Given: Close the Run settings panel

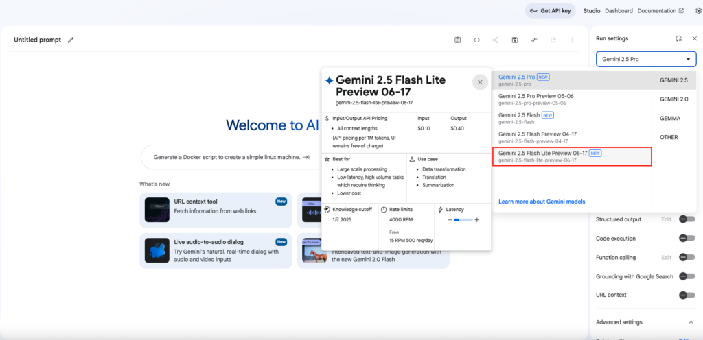Looking at the screenshot, I should 695,38.
